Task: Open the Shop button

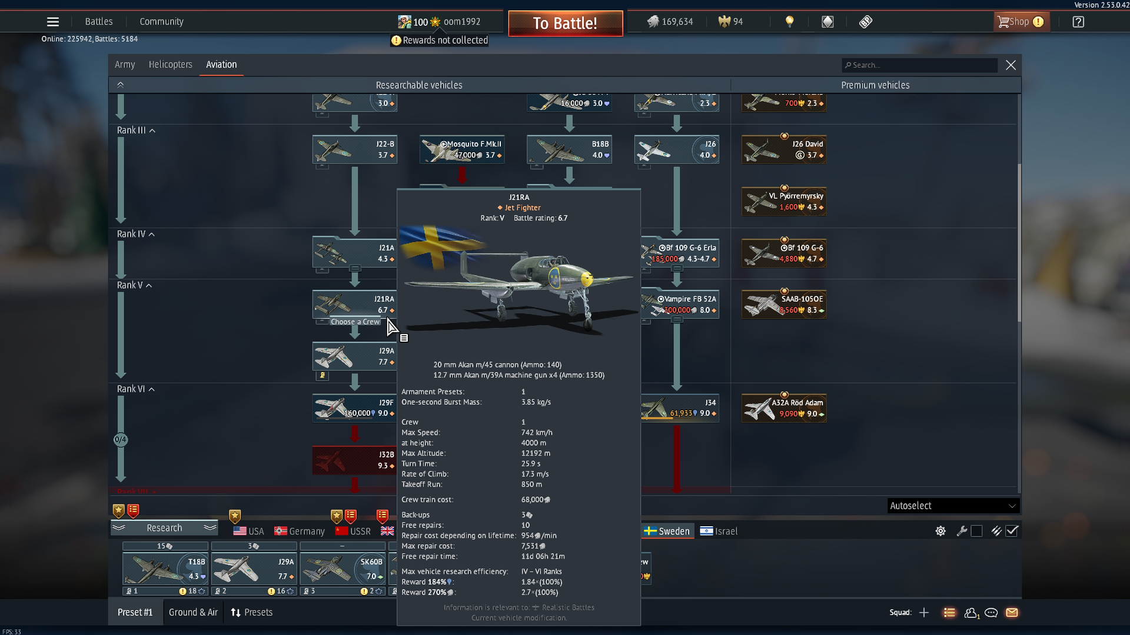Action: [x=1021, y=22]
